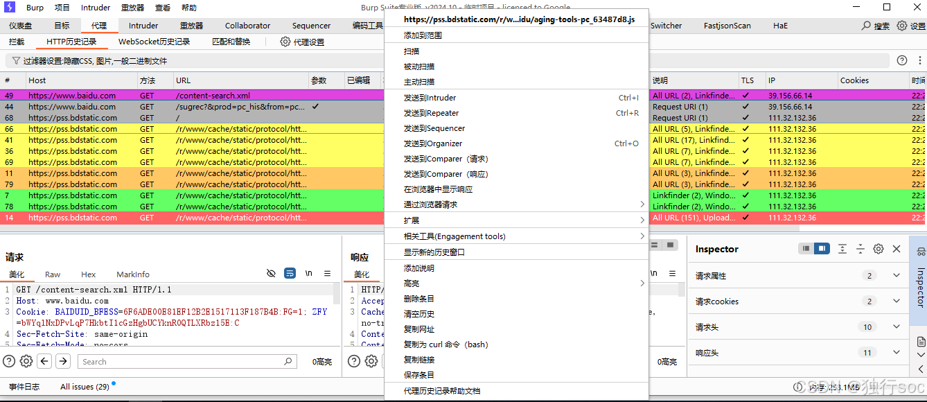Viewport: 927px width, 402px height.
Task: Switch to HTTP历史记录 sub-tab
Action: [71, 42]
